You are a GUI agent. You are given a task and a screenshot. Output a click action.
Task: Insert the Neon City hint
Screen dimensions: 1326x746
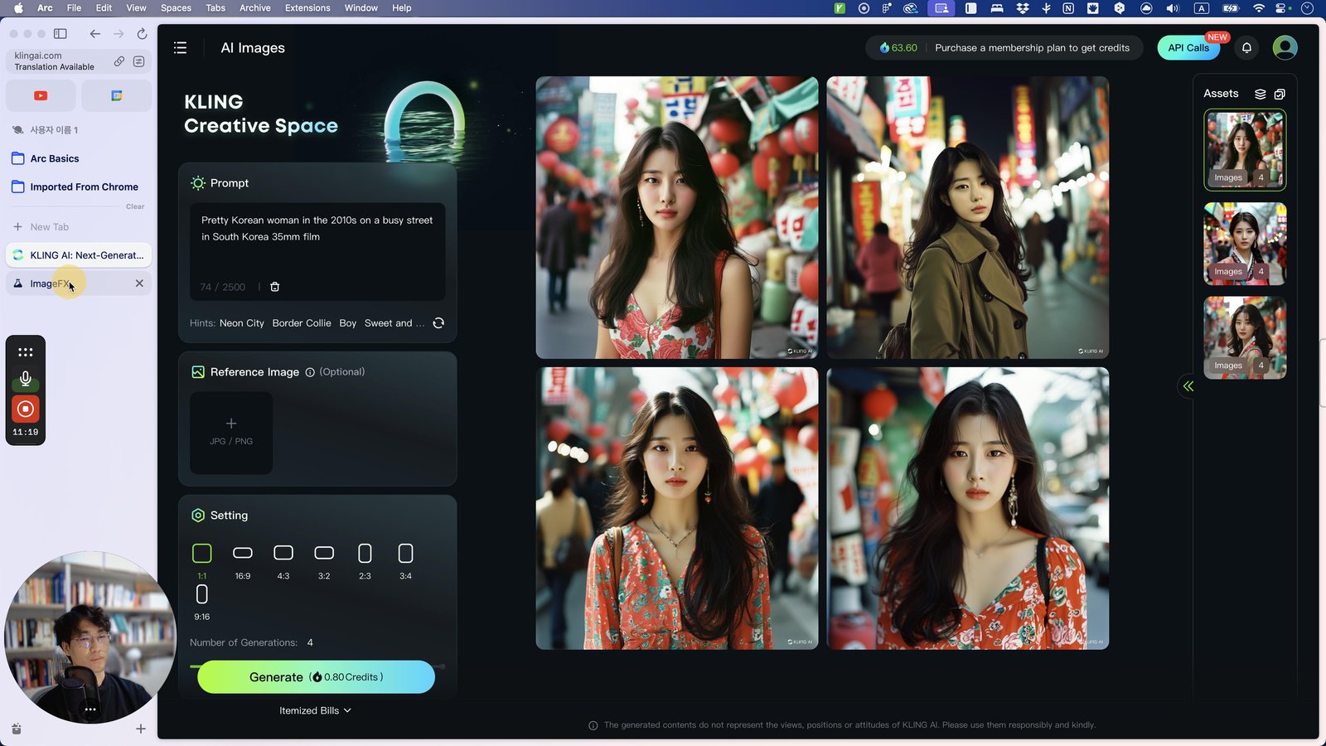(x=242, y=323)
